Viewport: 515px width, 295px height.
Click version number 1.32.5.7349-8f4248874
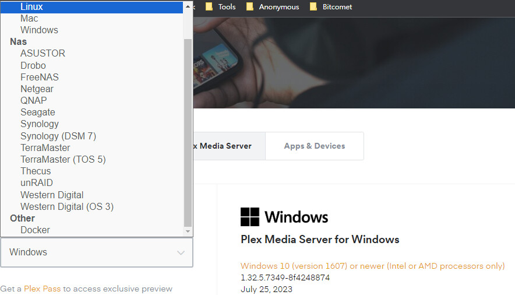[285, 278]
